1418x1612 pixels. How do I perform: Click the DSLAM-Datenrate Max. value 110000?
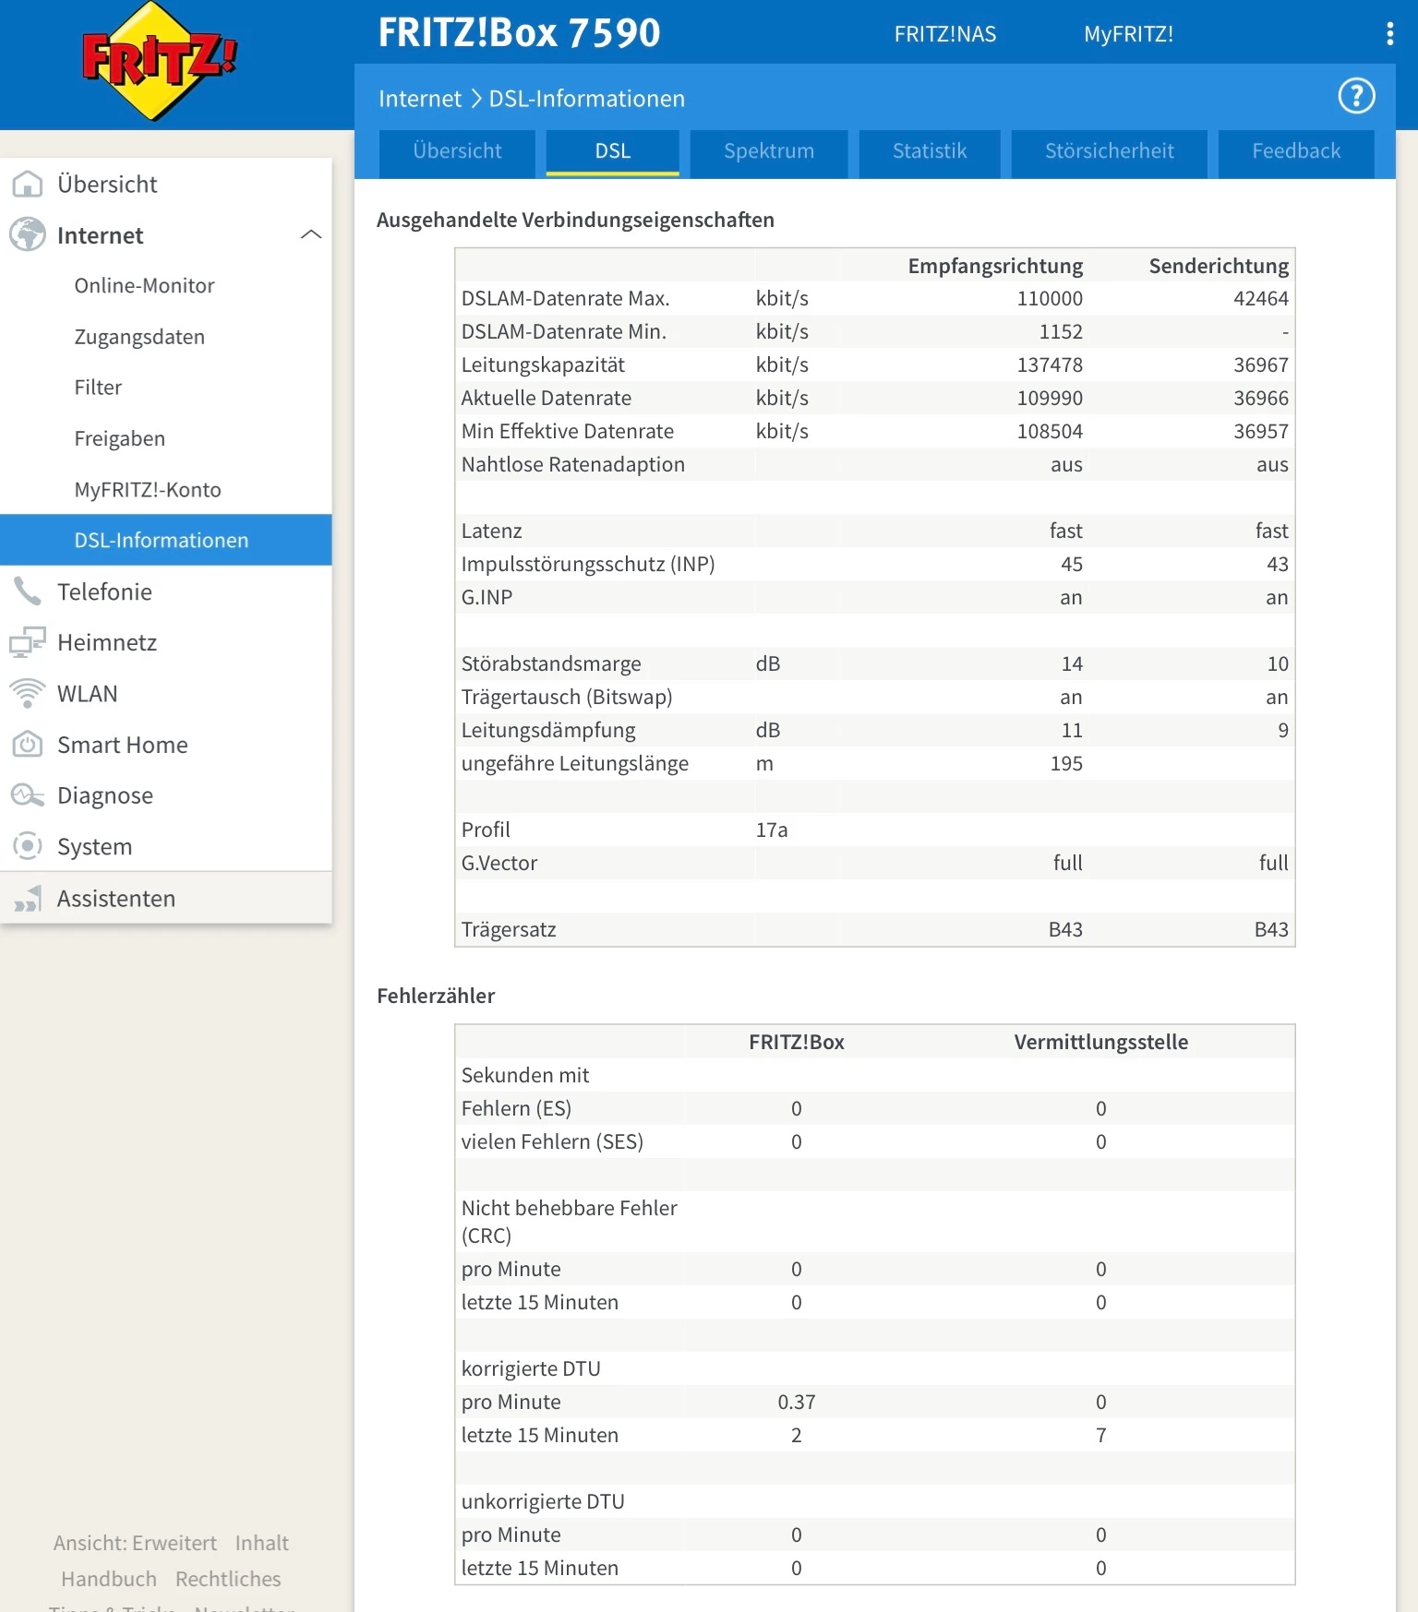coord(1050,298)
